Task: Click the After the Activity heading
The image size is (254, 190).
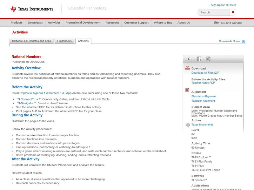Action: pyautogui.click(x=25, y=159)
